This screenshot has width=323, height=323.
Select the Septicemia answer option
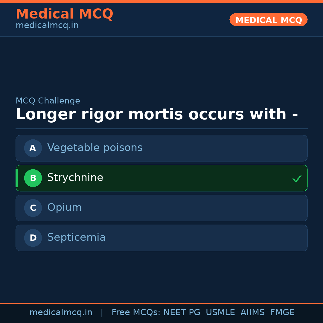161,238
